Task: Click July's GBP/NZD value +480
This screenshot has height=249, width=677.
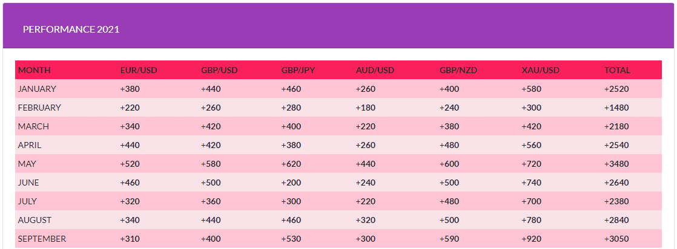Action: (449, 201)
